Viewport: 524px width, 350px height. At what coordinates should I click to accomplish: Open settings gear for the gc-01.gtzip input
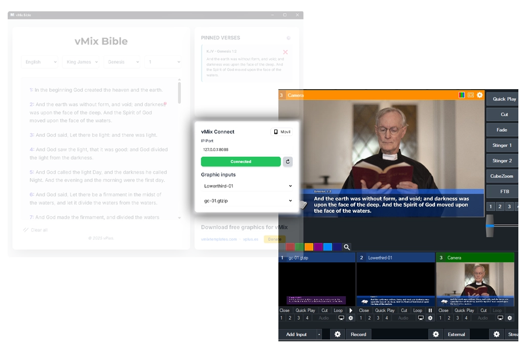click(x=351, y=318)
